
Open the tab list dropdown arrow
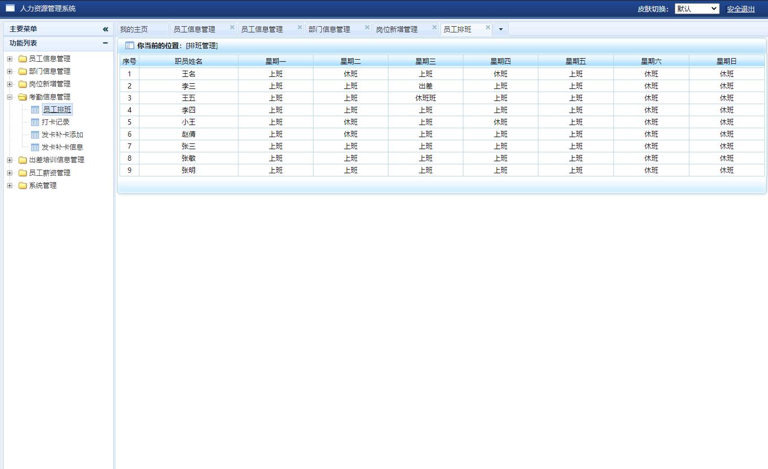click(501, 29)
